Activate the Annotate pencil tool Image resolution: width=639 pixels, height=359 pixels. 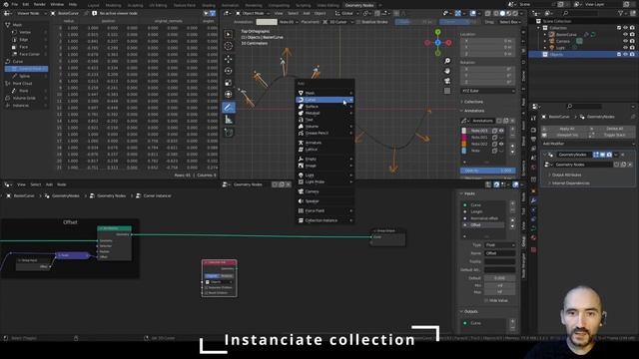[x=229, y=108]
